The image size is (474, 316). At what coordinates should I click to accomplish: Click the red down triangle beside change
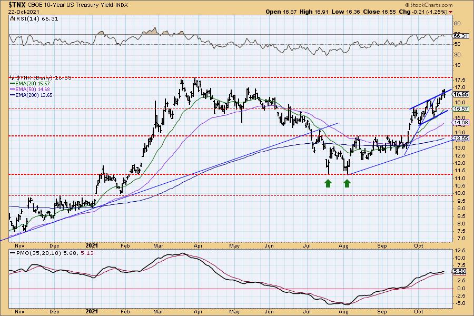coord(451,12)
